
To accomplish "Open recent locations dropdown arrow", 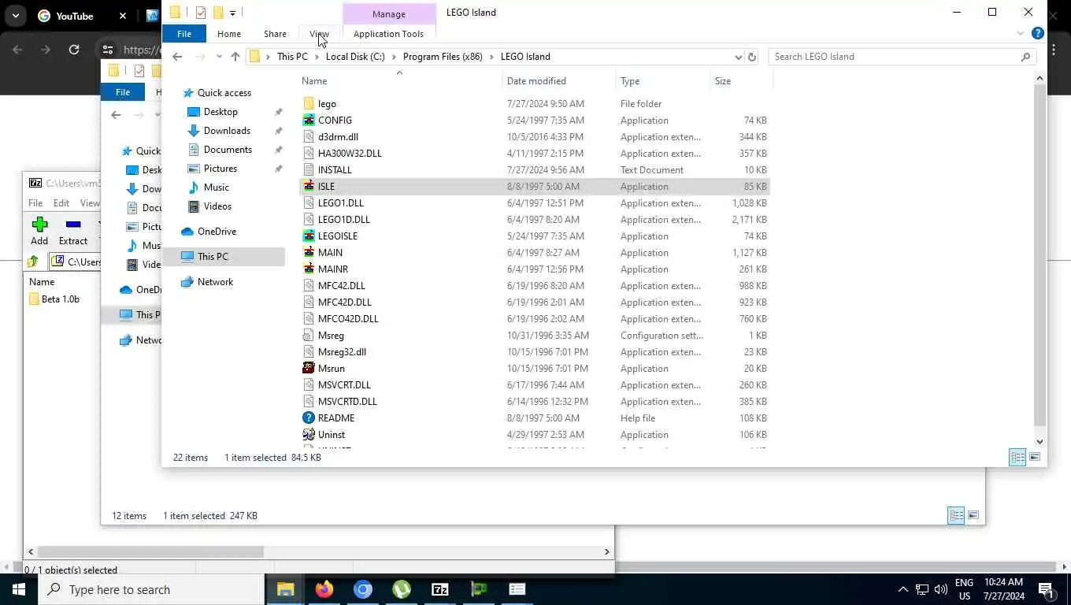I will (218, 57).
